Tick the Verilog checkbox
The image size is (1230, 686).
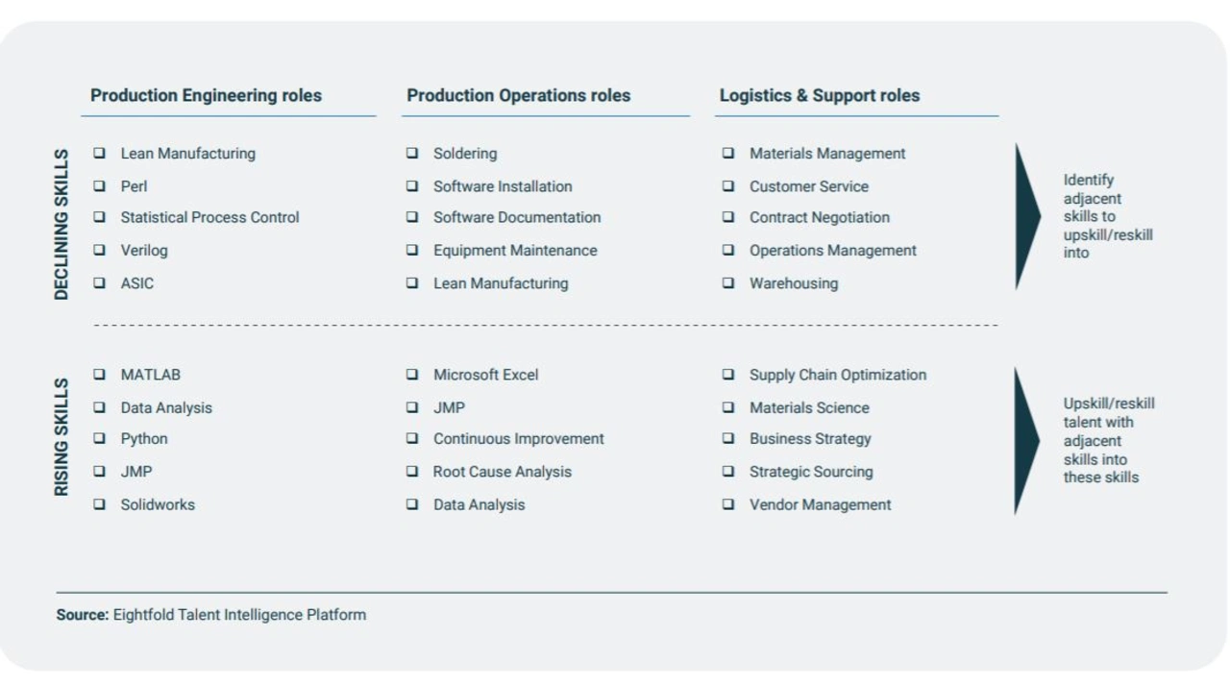pyautogui.click(x=100, y=250)
